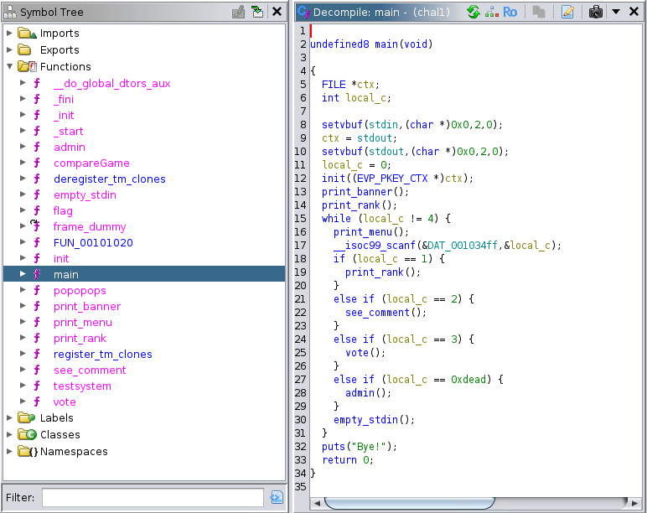The height and width of the screenshot is (513, 647).
Task: Expand the vote function node
Action: [23, 402]
